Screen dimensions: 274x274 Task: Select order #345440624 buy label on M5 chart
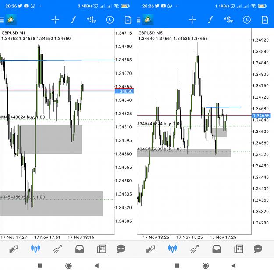(x=160, y=124)
